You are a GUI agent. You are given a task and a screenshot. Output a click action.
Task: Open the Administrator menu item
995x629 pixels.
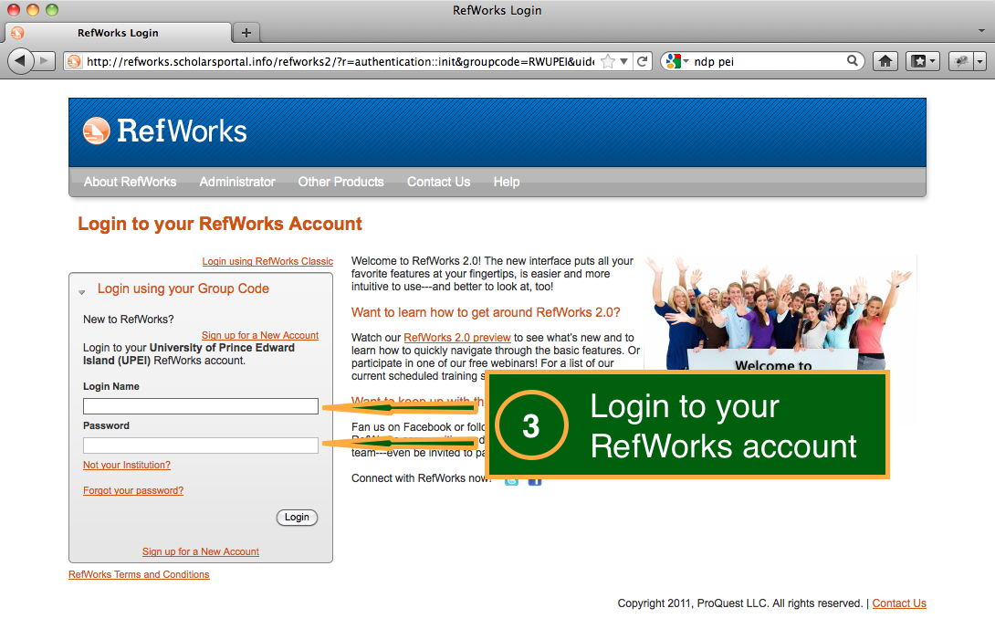[237, 182]
